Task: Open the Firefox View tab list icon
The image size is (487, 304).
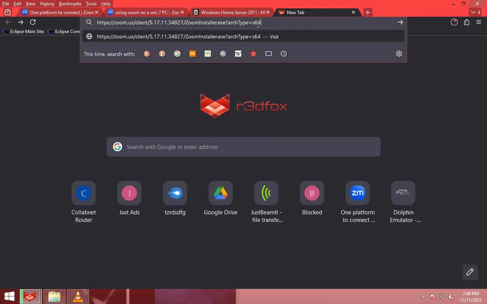Action: point(8,12)
